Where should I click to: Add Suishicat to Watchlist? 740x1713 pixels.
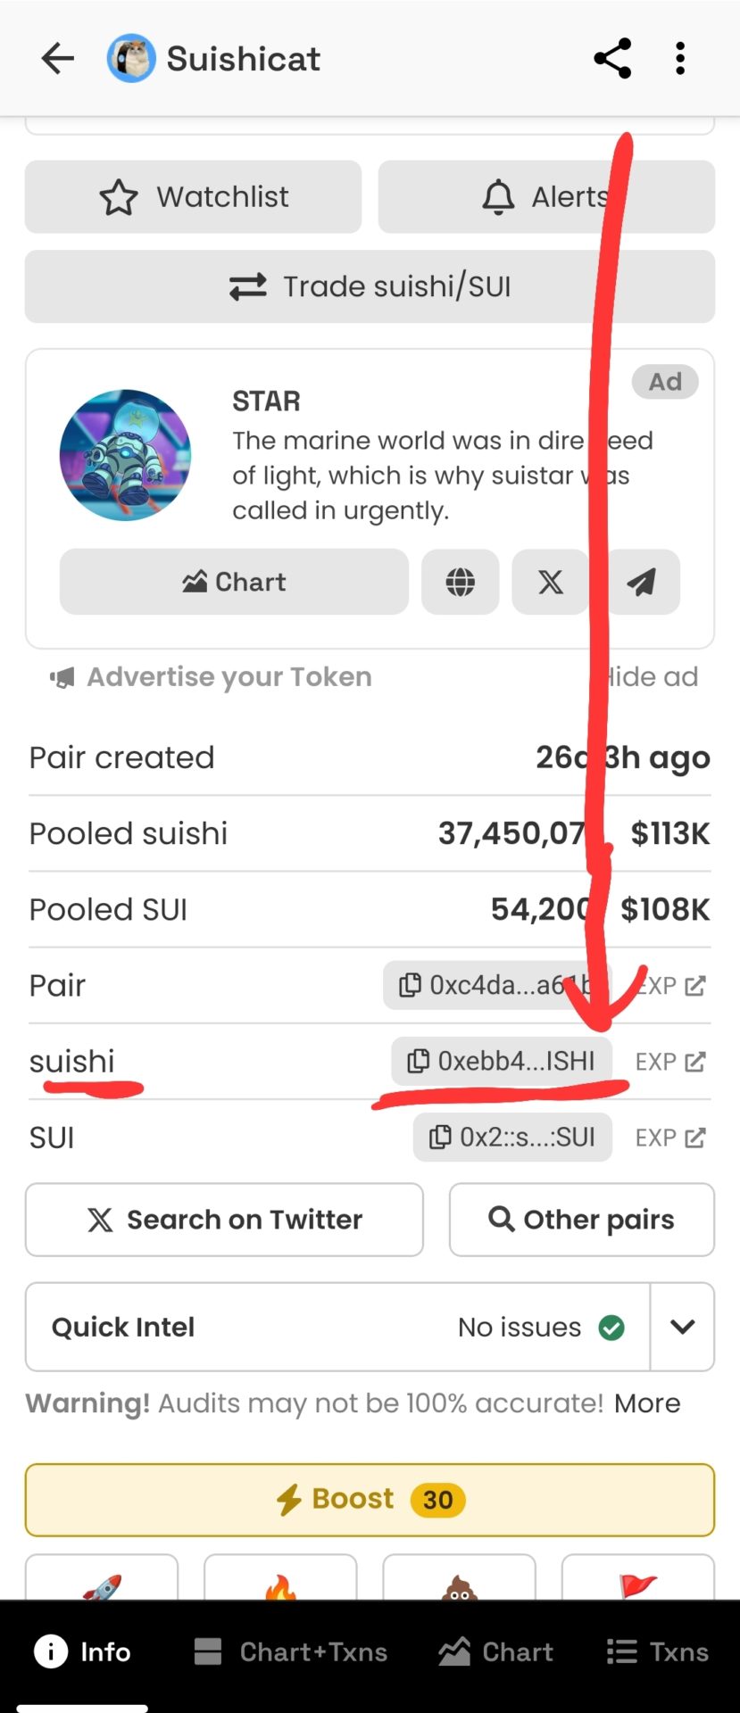click(193, 197)
